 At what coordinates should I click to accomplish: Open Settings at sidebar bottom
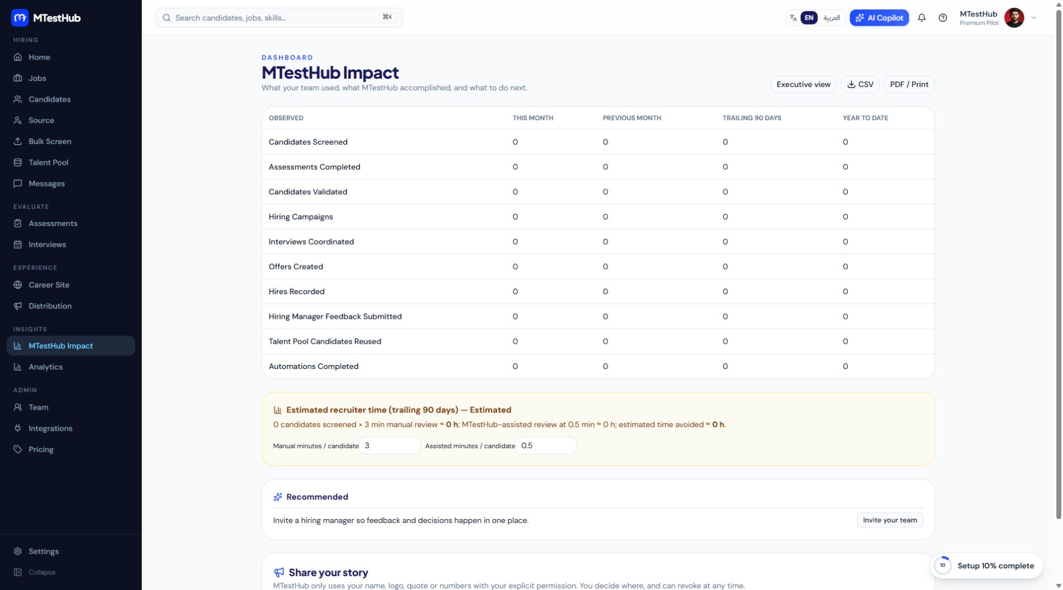71,551
